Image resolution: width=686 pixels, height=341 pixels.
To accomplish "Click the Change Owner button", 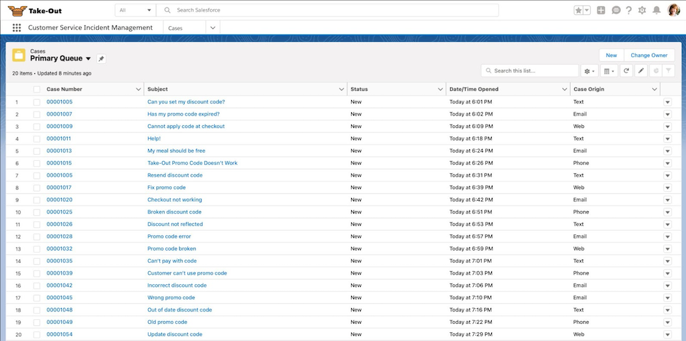I will pyautogui.click(x=649, y=55).
